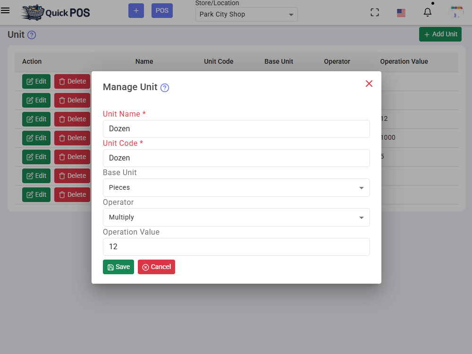Click the Add Unit button

pyautogui.click(x=440, y=34)
